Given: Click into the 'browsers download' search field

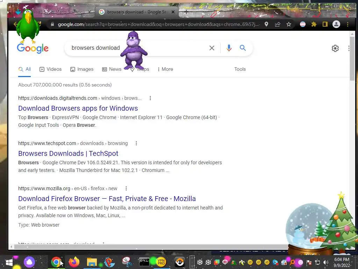Looking at the screenshot, I should tap(137, 48).
